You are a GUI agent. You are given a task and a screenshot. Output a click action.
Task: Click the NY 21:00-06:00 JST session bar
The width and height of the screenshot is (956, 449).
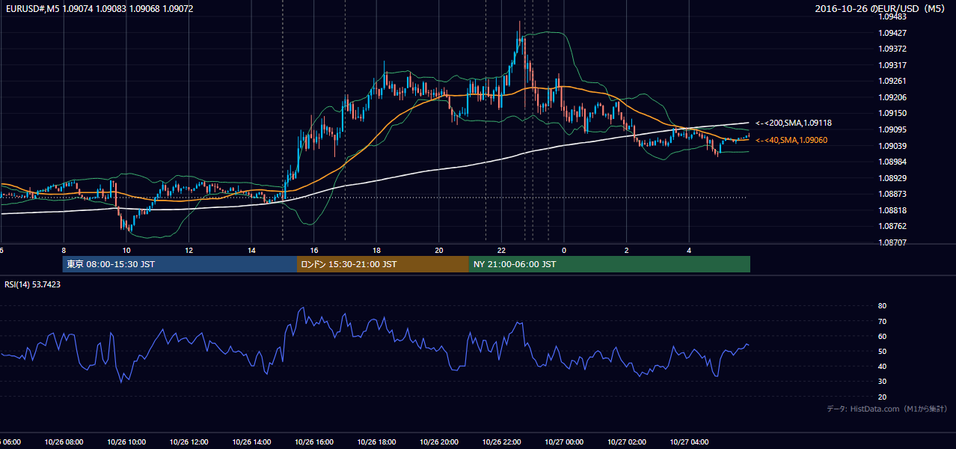click(x=610, y=264)
